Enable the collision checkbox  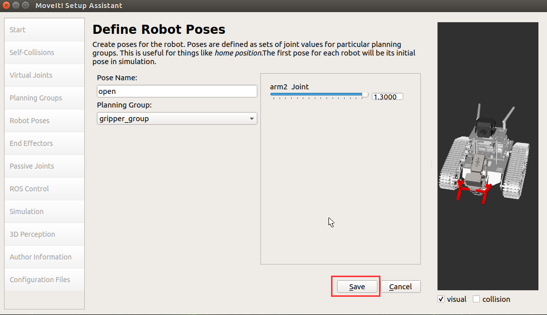tap(476, 299)
